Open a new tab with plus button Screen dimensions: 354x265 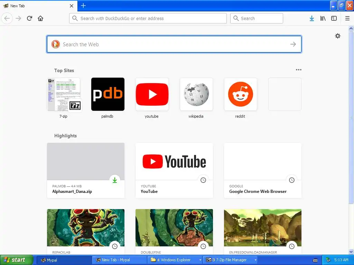[83, 6]
